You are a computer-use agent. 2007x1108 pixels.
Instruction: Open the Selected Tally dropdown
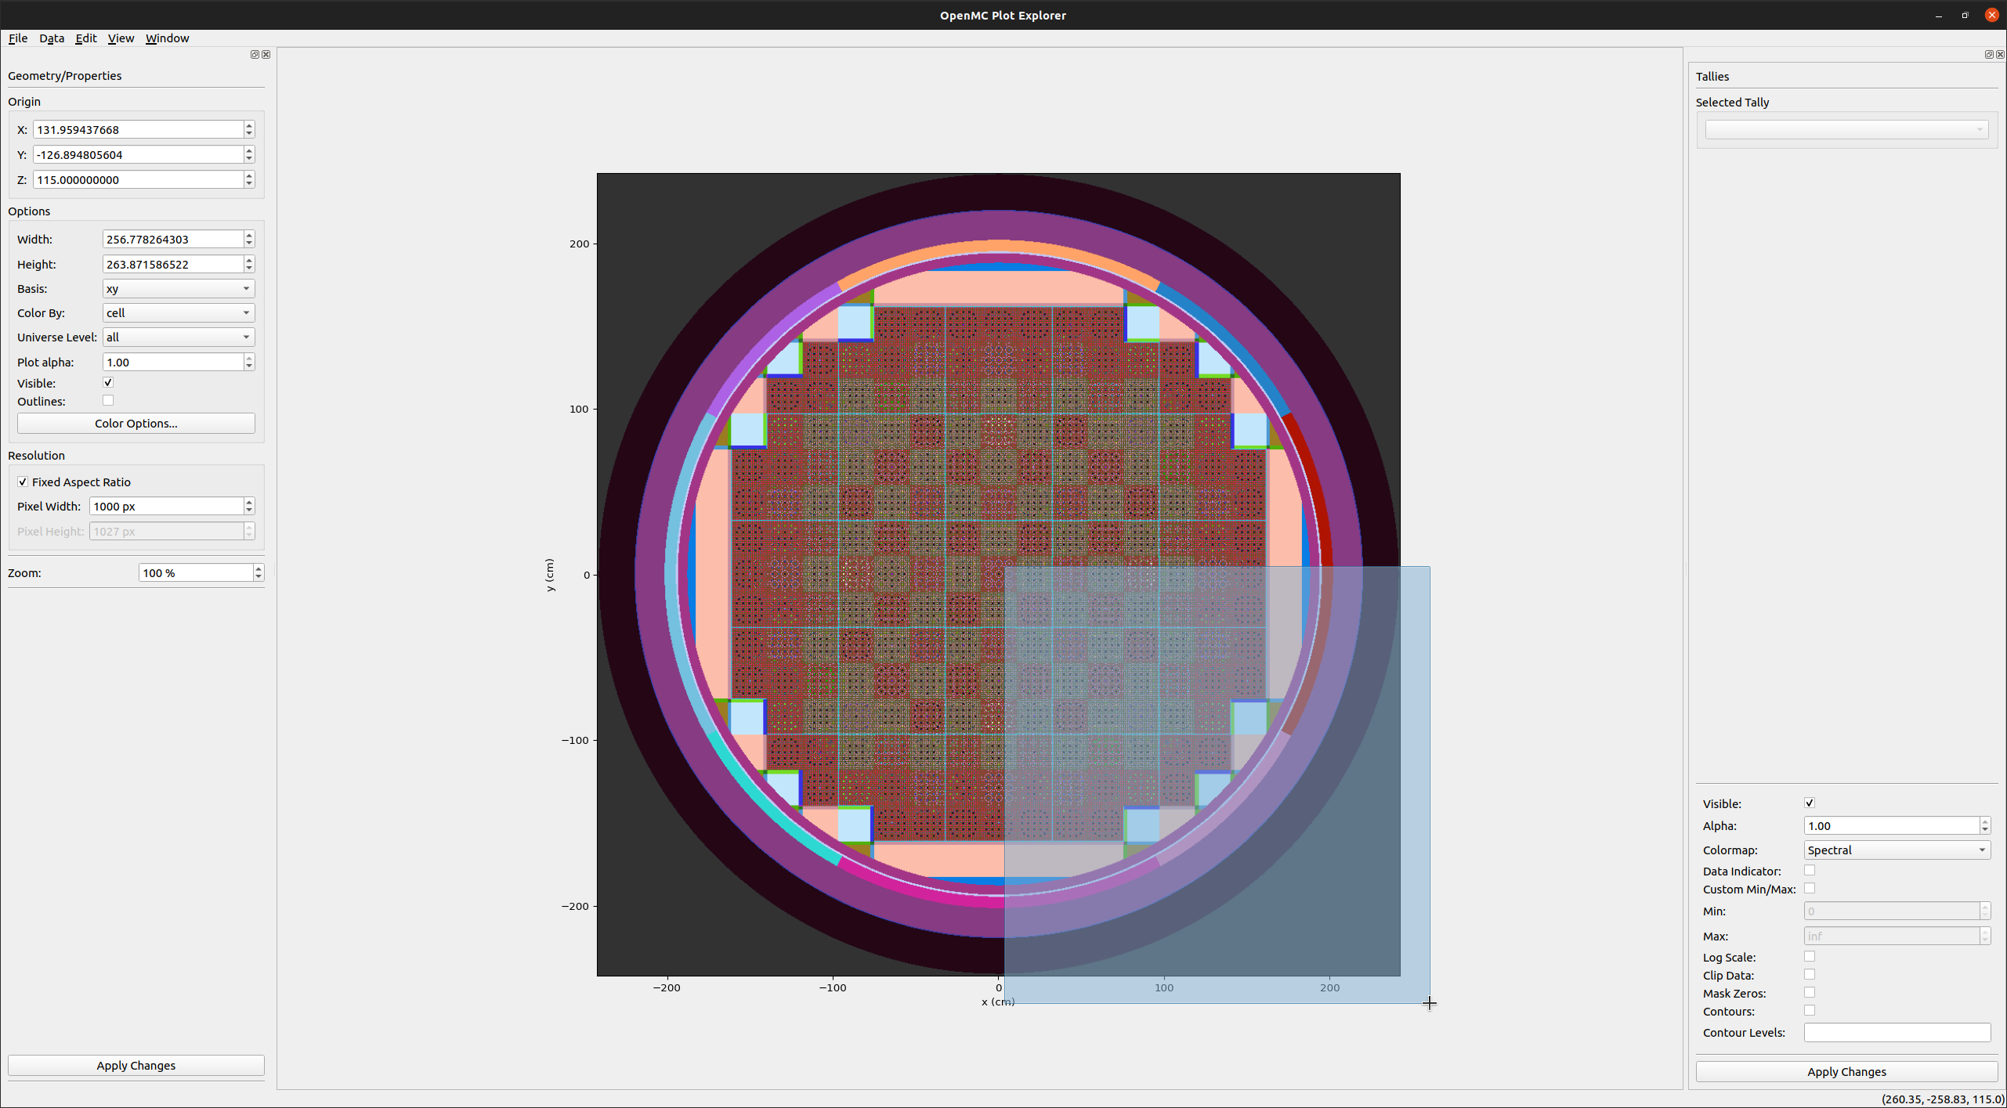1846,129
